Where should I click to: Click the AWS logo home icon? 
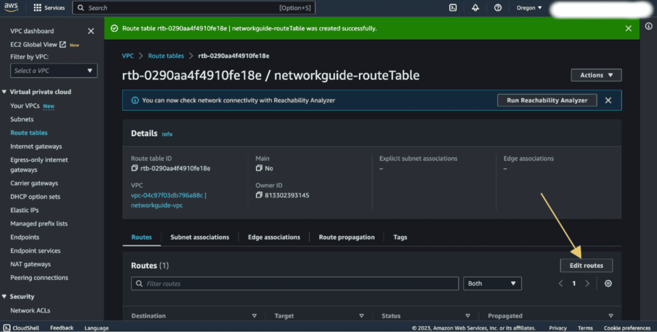11,7
